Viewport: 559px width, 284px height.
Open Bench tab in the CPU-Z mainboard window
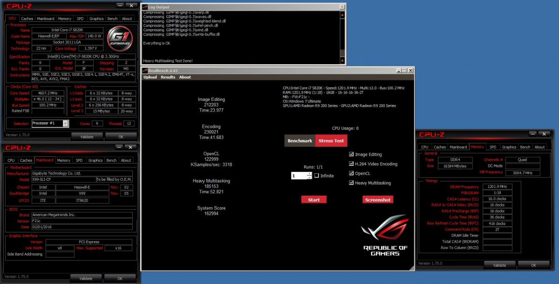pyautogui.click(x=111, y=160)
